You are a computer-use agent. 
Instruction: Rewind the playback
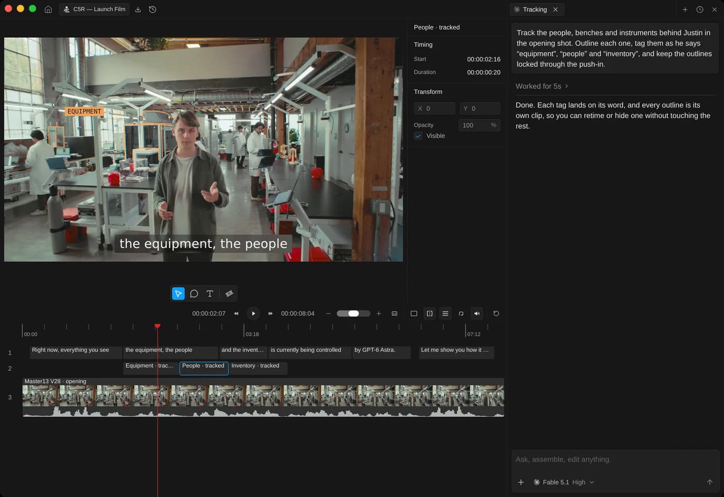point(236,314)
